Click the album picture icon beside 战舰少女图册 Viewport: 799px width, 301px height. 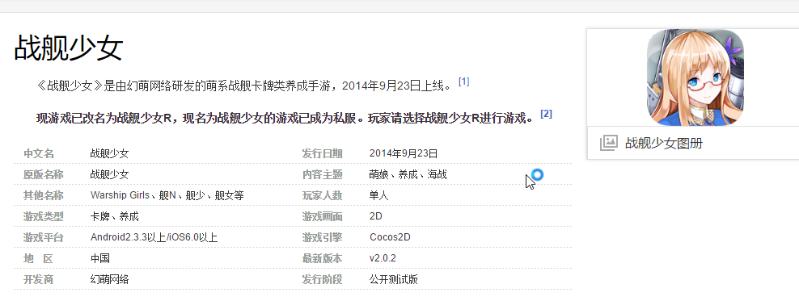tap(609, 143)
